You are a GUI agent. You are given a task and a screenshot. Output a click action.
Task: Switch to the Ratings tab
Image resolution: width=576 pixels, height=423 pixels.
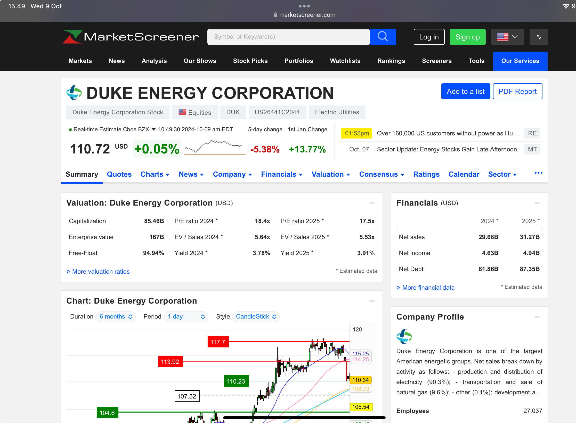coord(426,174)
